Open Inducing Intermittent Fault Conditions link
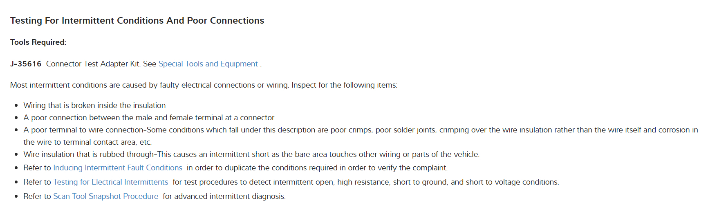Image resolution: width=708 pixels, height=216 pixels. click(x=118, y=168)
